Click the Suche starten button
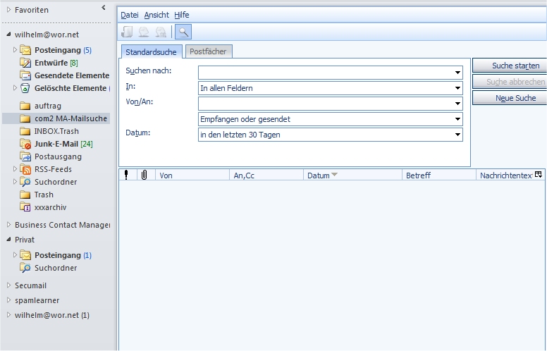The width and height of the screenshot is (547, 351). pyautogui.click(x=510, y=66)
